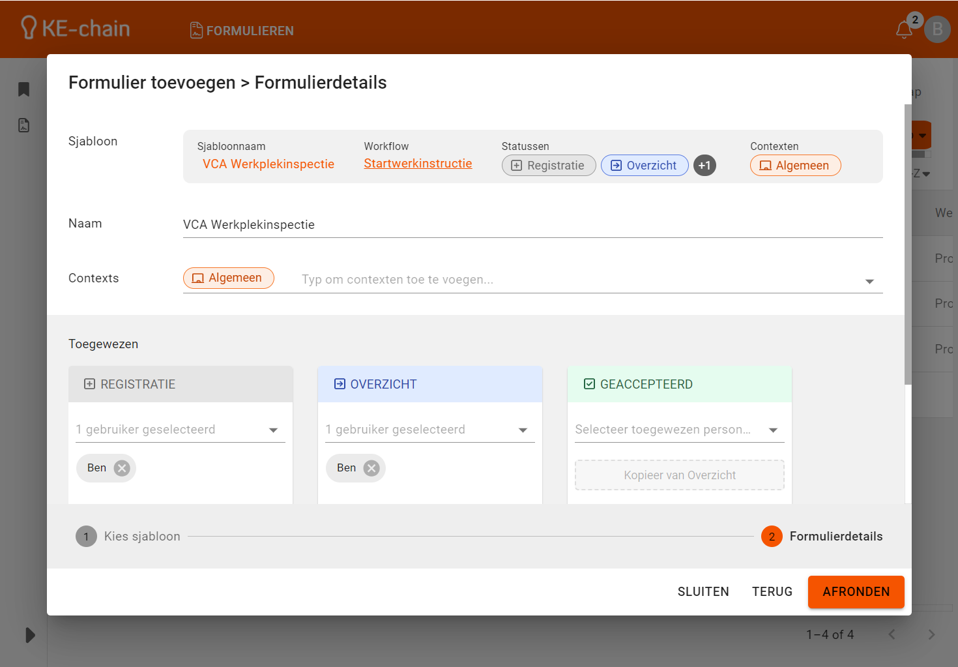Click the Naam input field
958x667 pixels.
click(532, 225)
